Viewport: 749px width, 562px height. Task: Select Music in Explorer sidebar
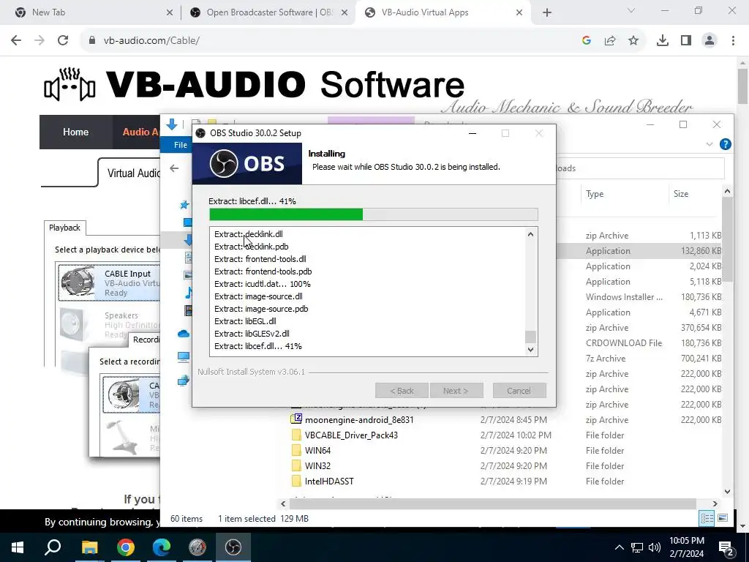pyautogui.click(x=188, y=293)
